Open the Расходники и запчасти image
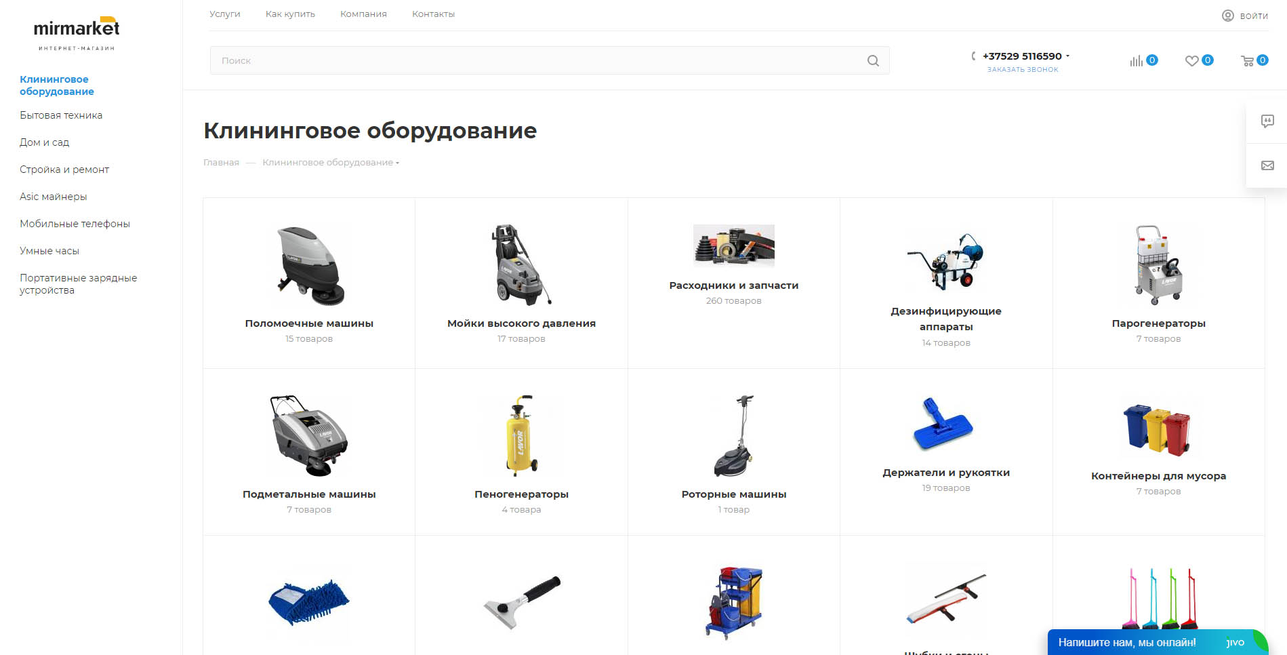The height and width of the screenshot is (655, 1287). [x=734, y=245]
